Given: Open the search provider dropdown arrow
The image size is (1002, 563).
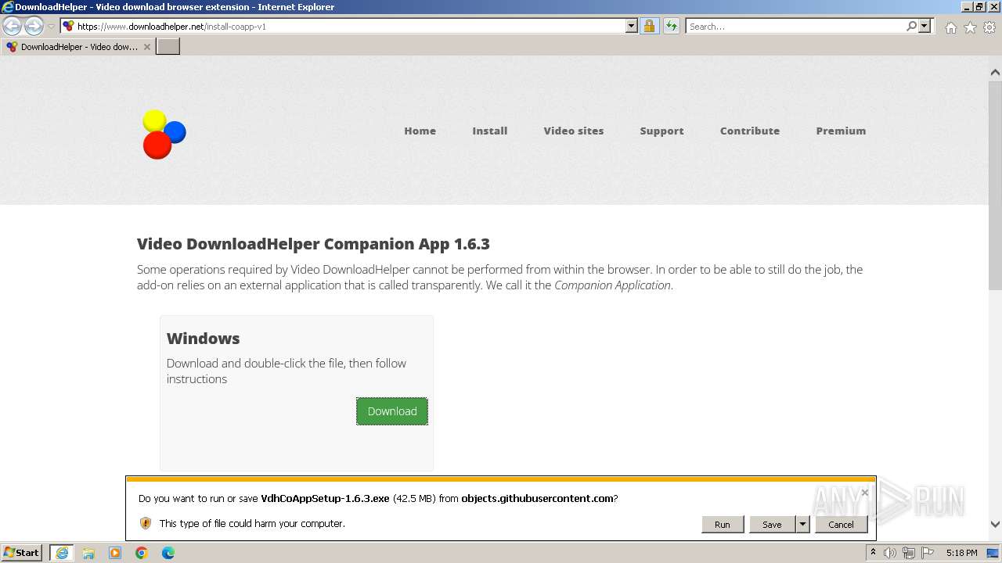Looking at the screenshot, I should [925, 26].
